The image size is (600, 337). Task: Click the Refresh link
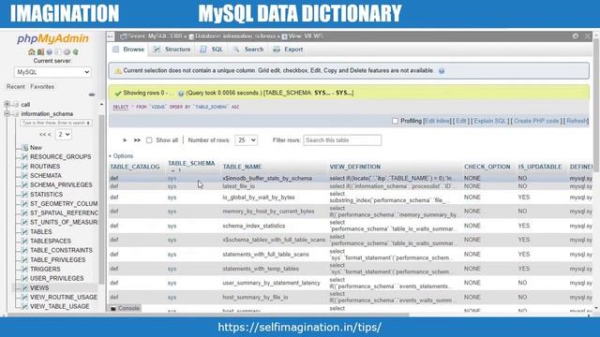tap(577, 121)
